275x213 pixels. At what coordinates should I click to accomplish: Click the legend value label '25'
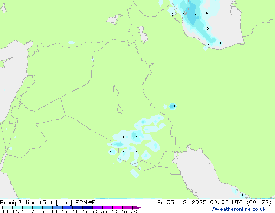(84, 211)
